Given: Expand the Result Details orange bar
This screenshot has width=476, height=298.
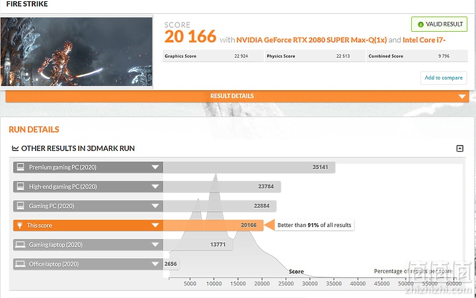Looking at the screenshot, I should (x=237, y=96).
